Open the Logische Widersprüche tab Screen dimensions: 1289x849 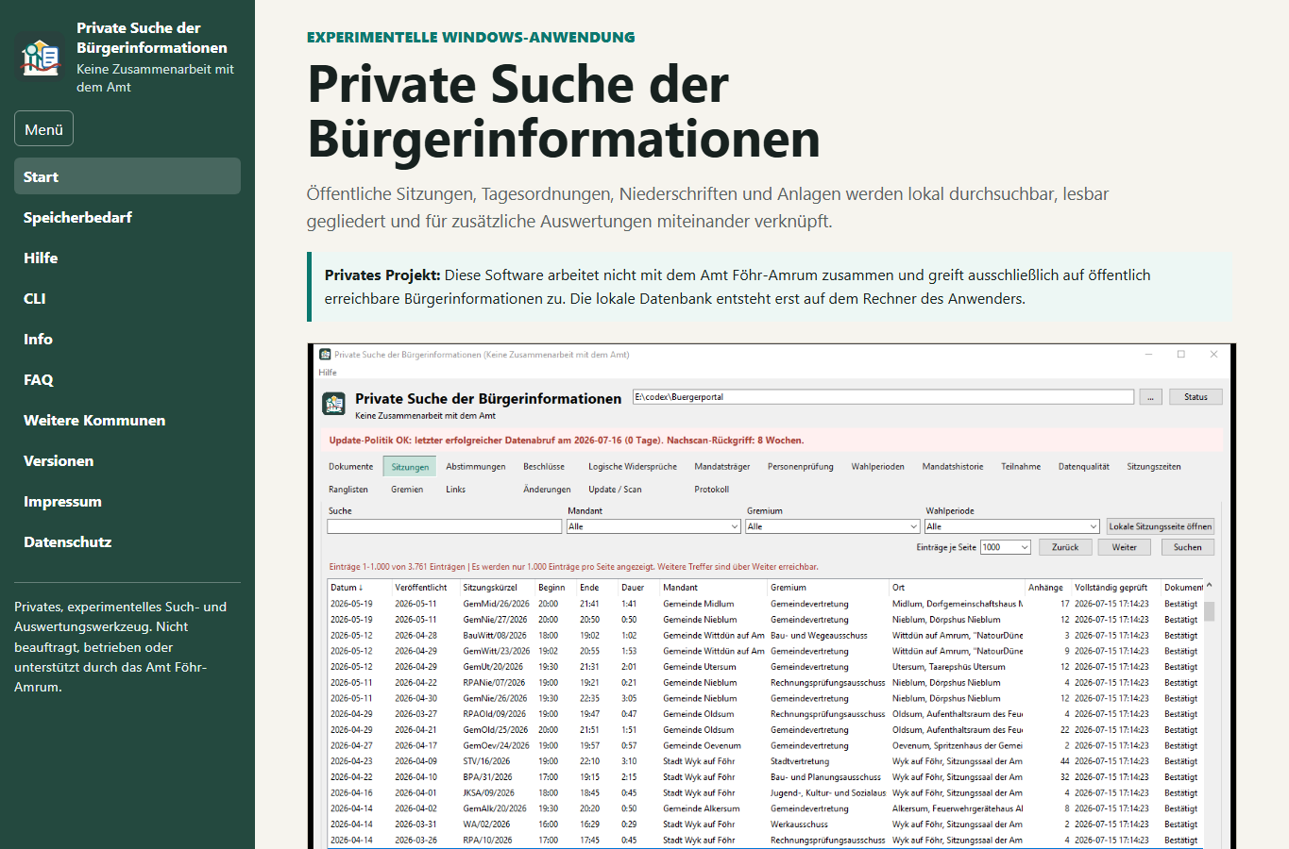coord(633,467)
